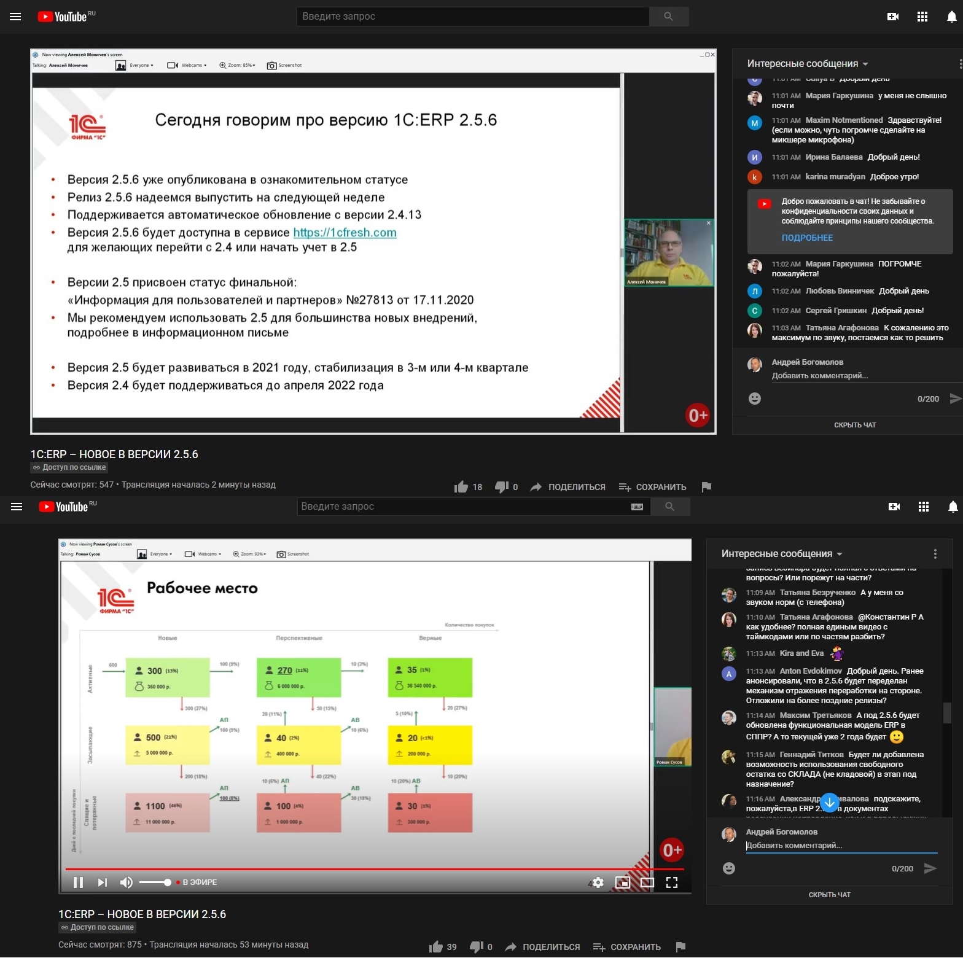Click Anton Evdokimov's avatar in chat
This screenshot has height=958, width=963.
pos(729,674)
